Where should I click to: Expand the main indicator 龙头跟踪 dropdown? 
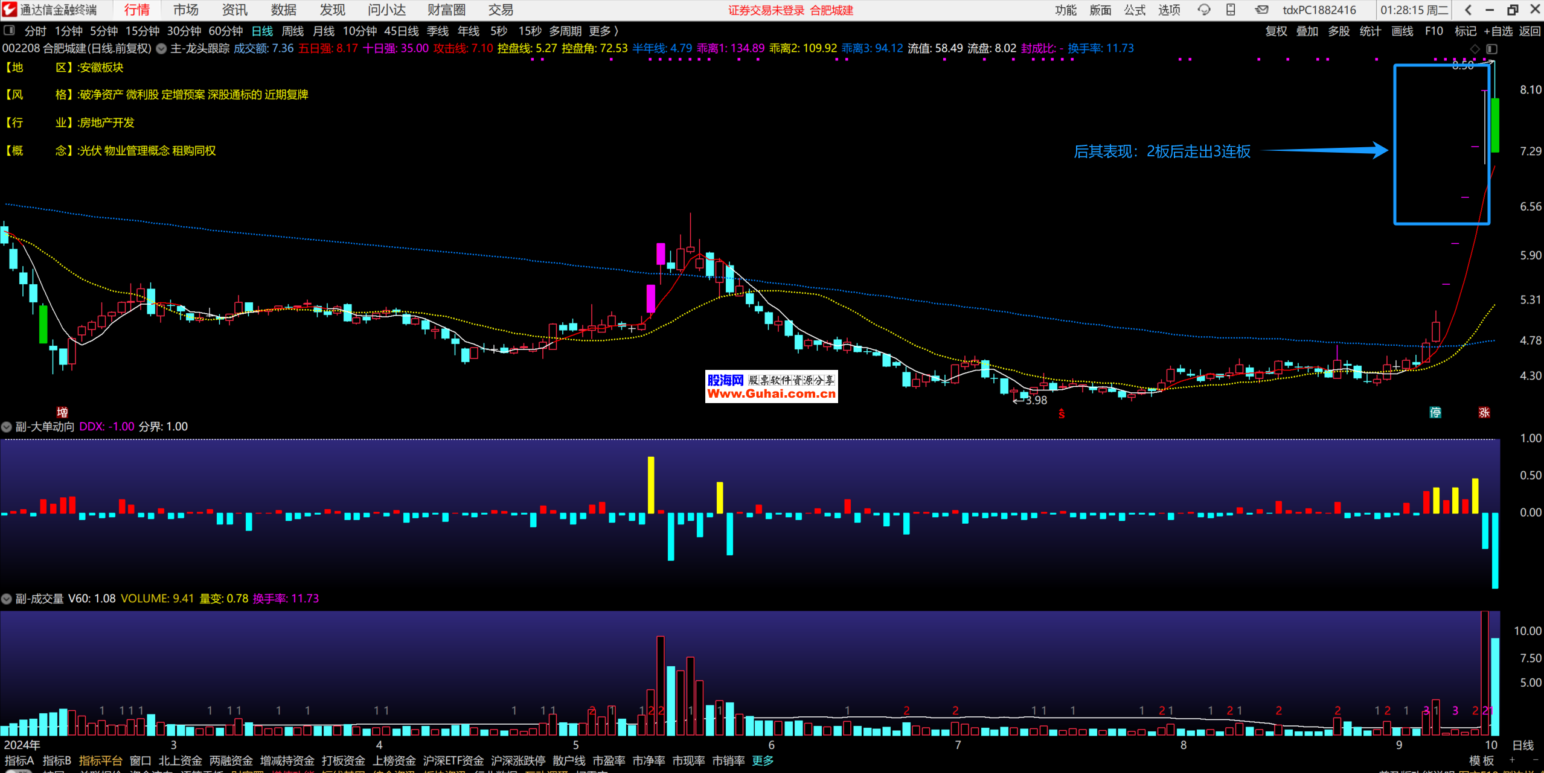[161, 49]
